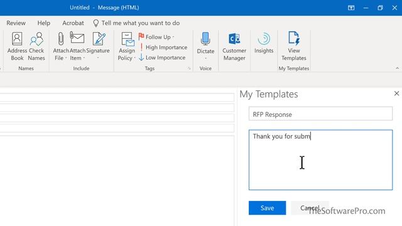Save the RFP Response template
Viewport: 402px width, 226px height.
(267, 208)
